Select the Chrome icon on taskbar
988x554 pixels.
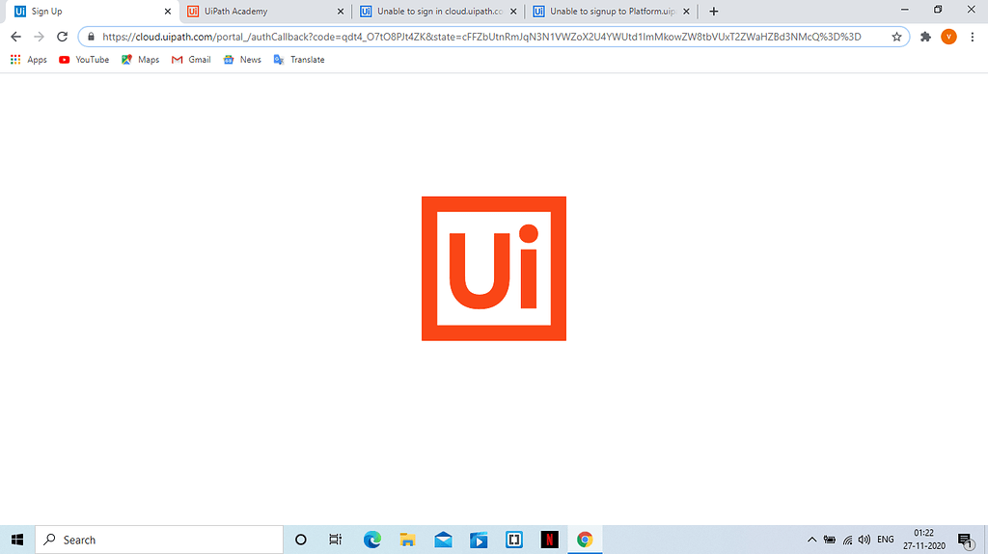click(x=585, y=540)
